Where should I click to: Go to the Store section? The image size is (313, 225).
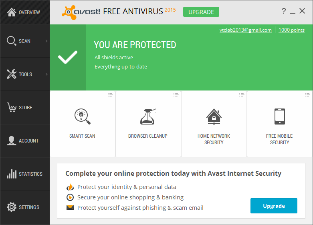tap(25, 107)
